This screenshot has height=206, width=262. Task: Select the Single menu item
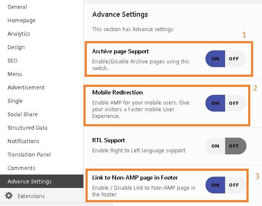pos(15,101)
